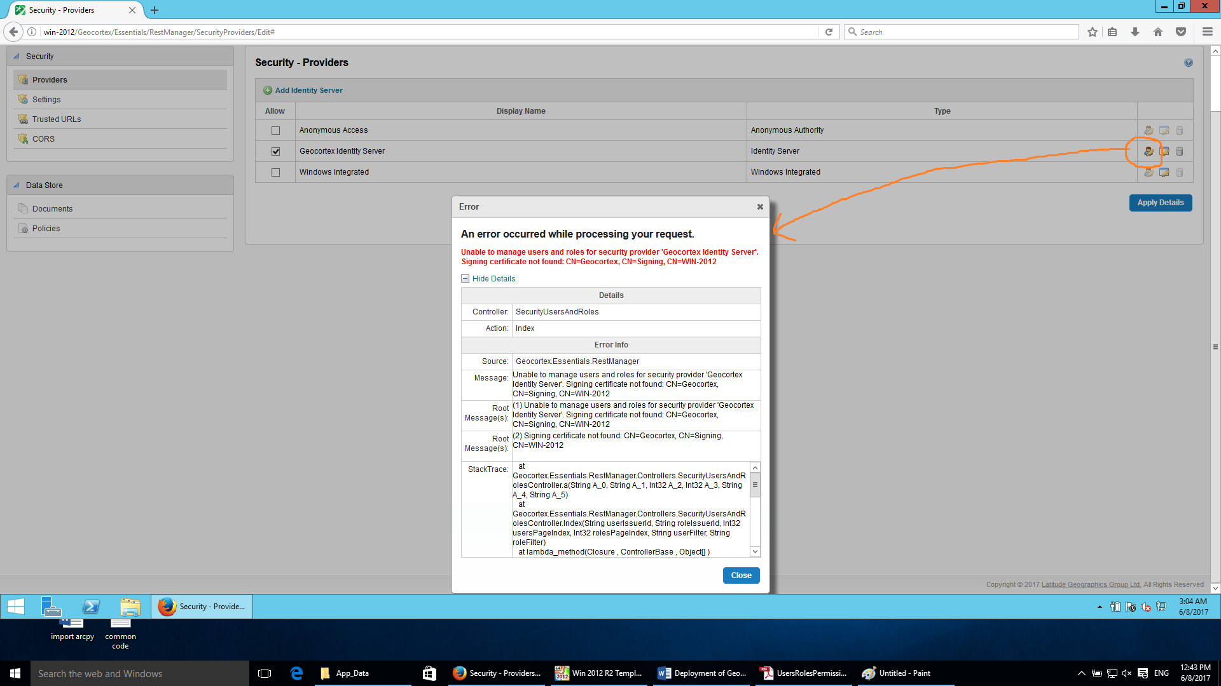
Task: Open Documents under Data Store
Action: [x=120, y=209]
